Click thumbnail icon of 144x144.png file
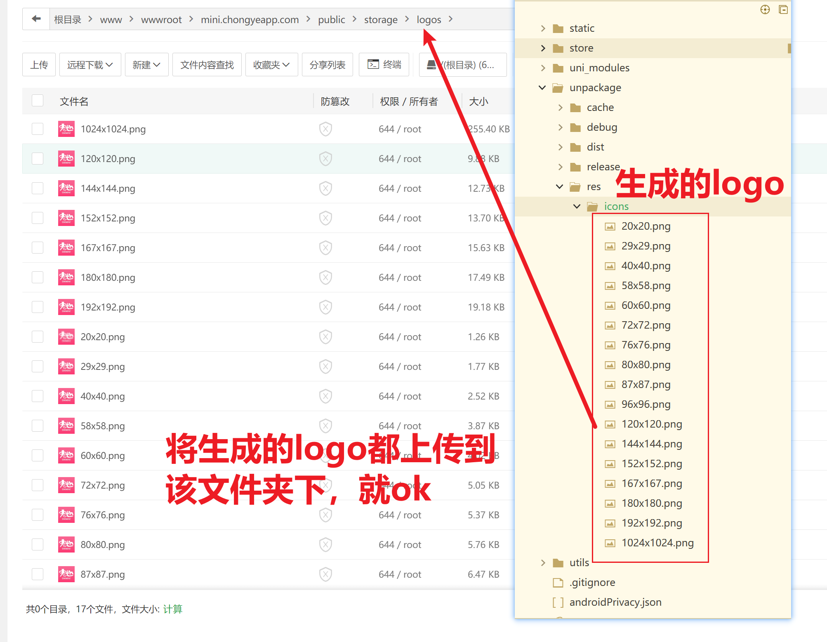The height and width of the screenshot is (642, 827). (x=66, y=188)
